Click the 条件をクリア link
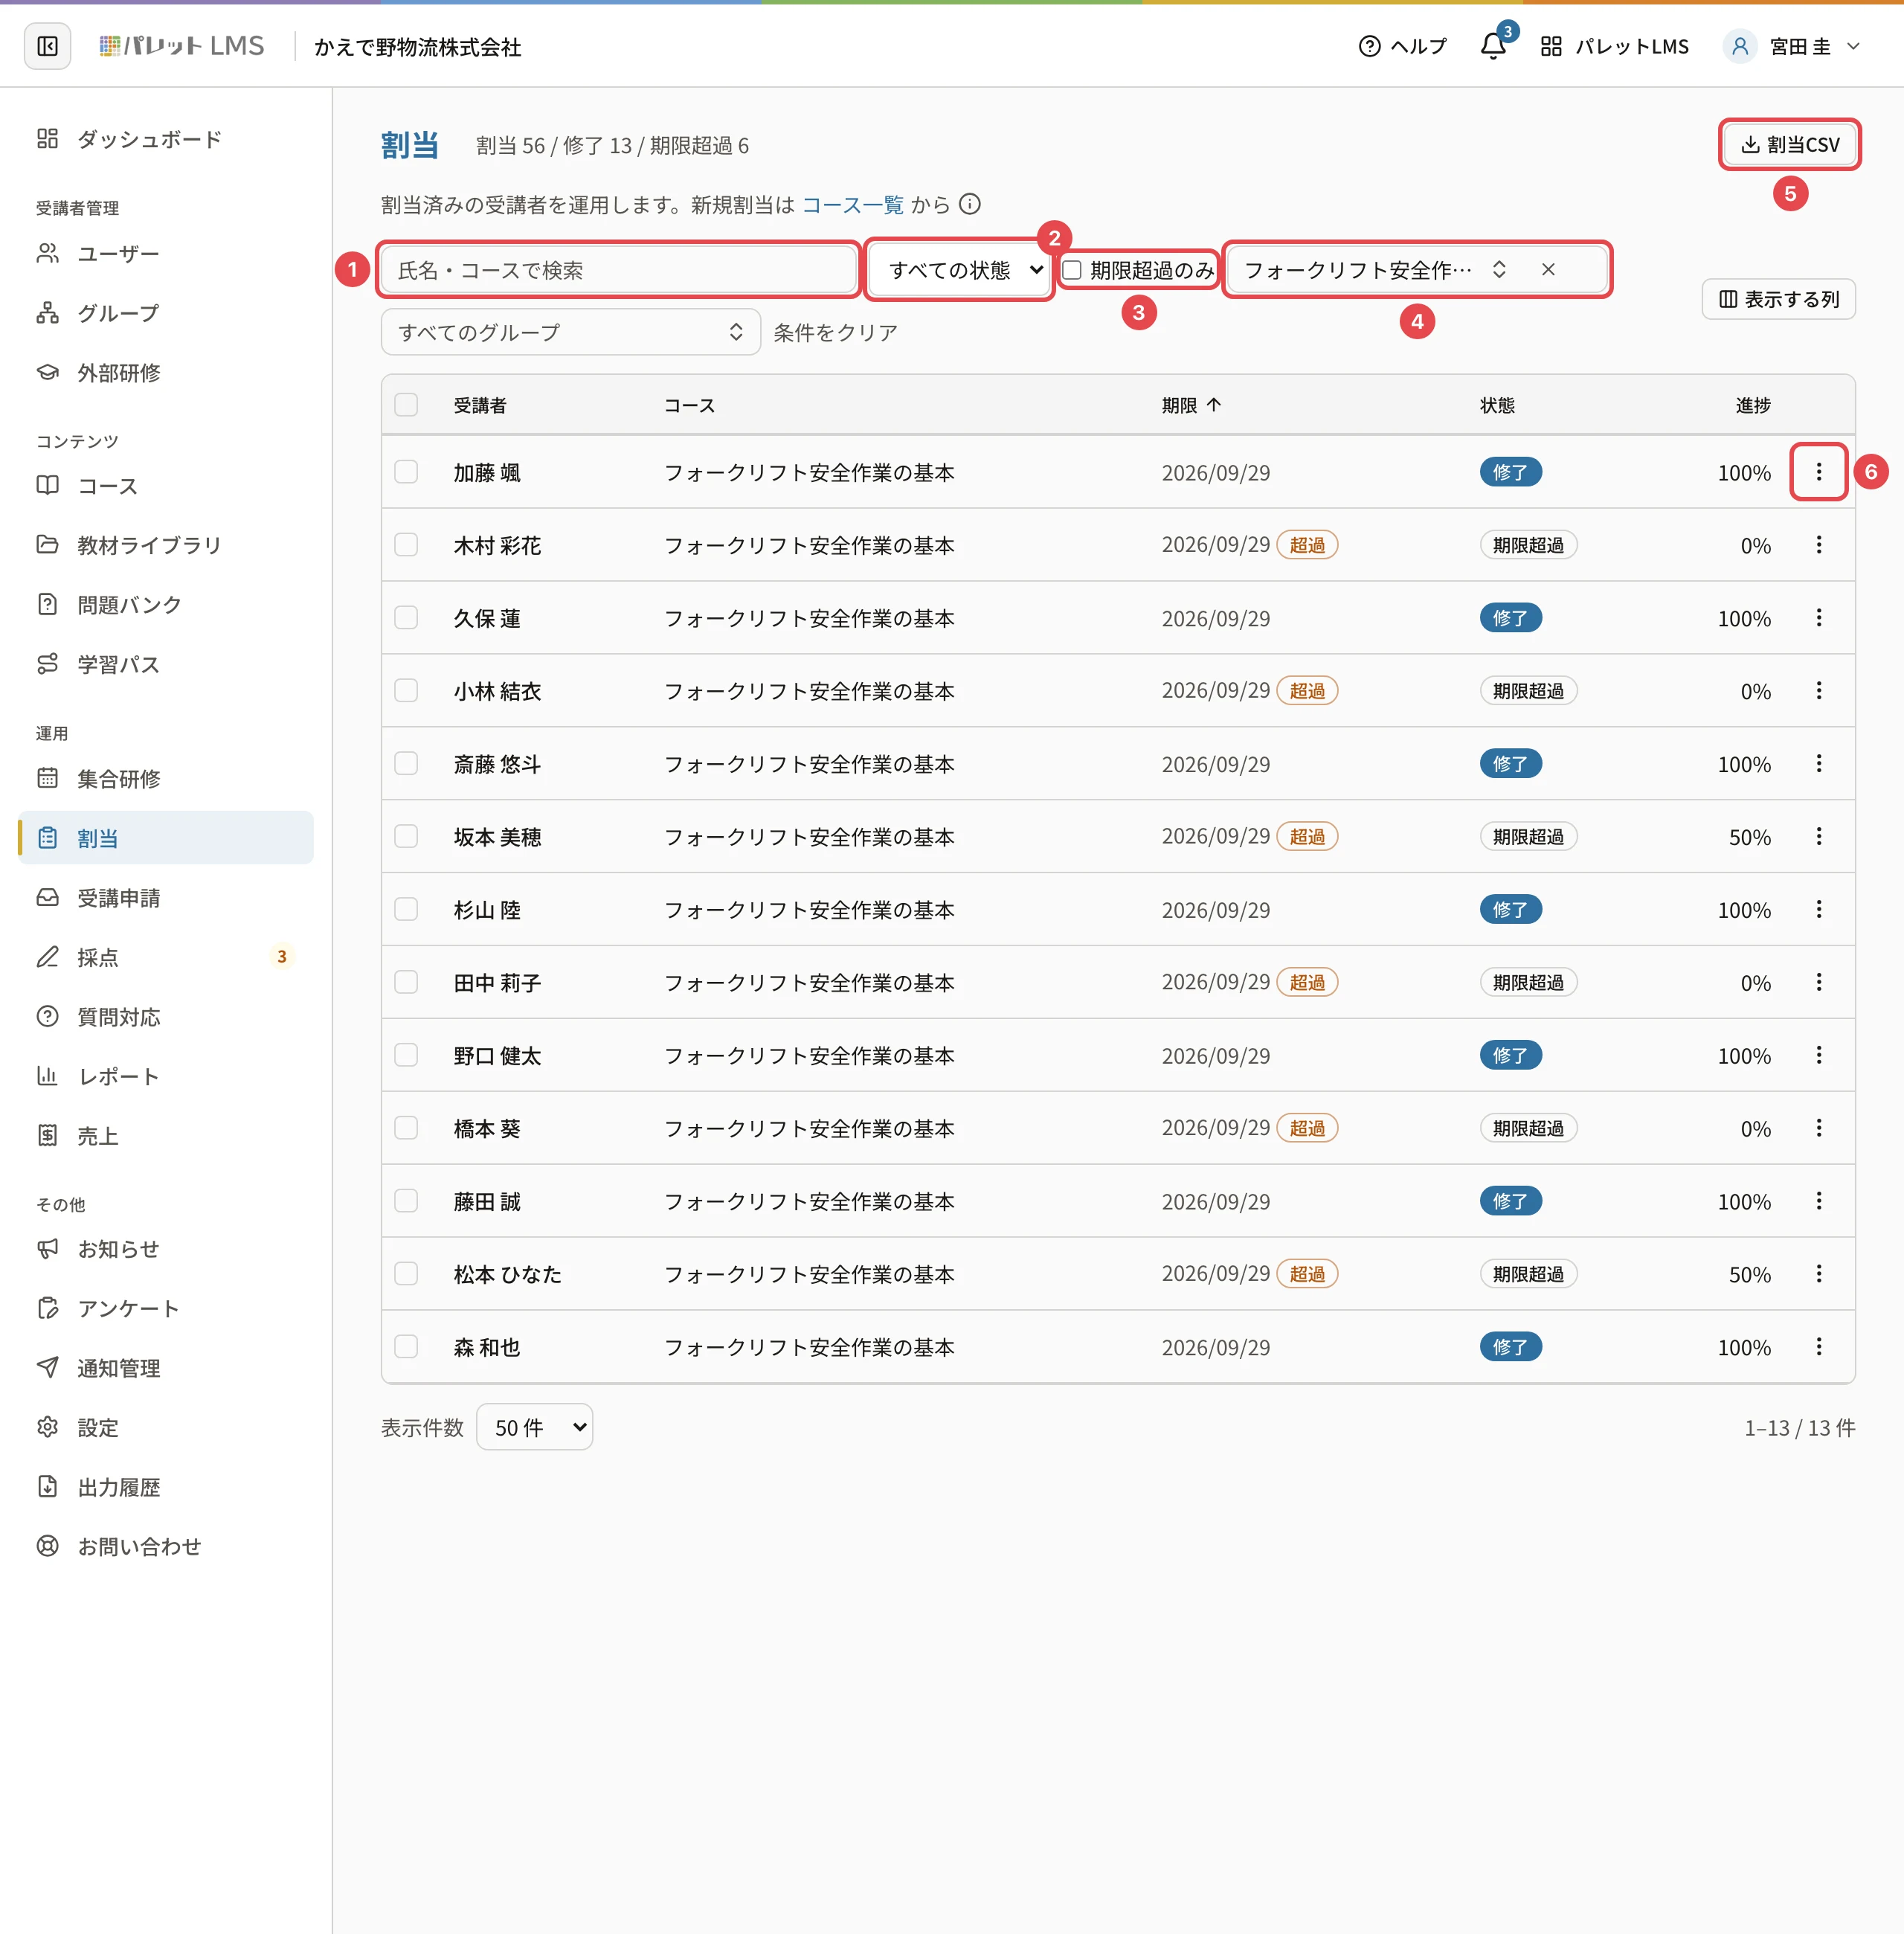Image resolution: width=1904 pixels, height=1934 pixels. click(x=835, y=332)
